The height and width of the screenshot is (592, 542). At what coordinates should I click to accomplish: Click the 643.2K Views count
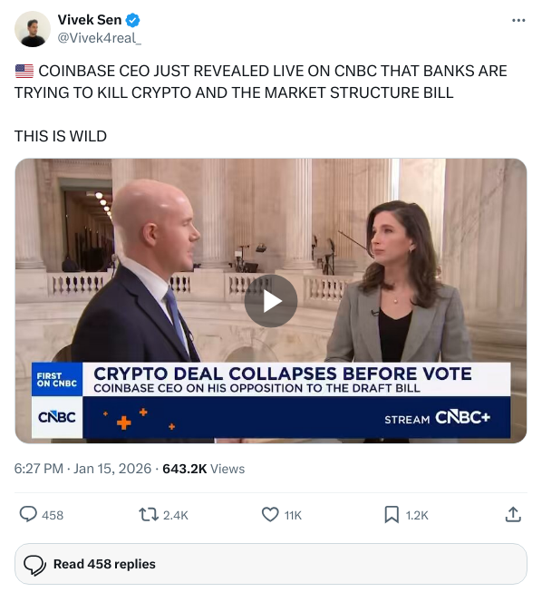pyautogui.click(x=203, y=469)
